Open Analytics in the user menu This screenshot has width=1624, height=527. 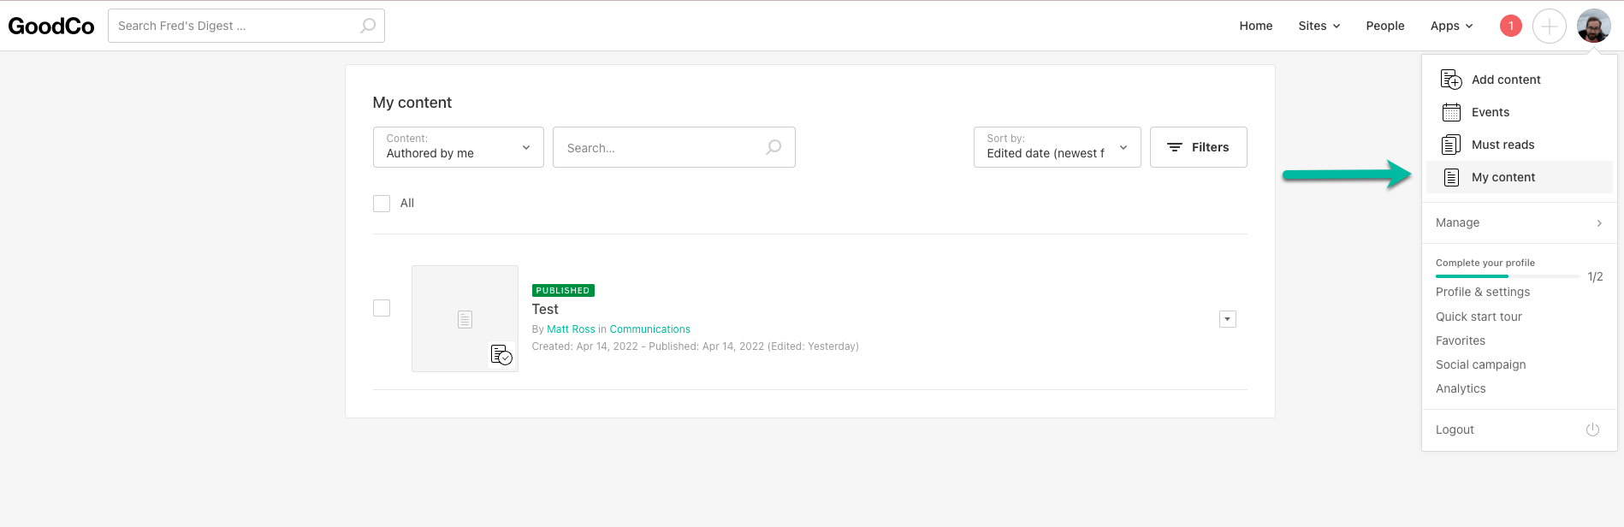1461,388
